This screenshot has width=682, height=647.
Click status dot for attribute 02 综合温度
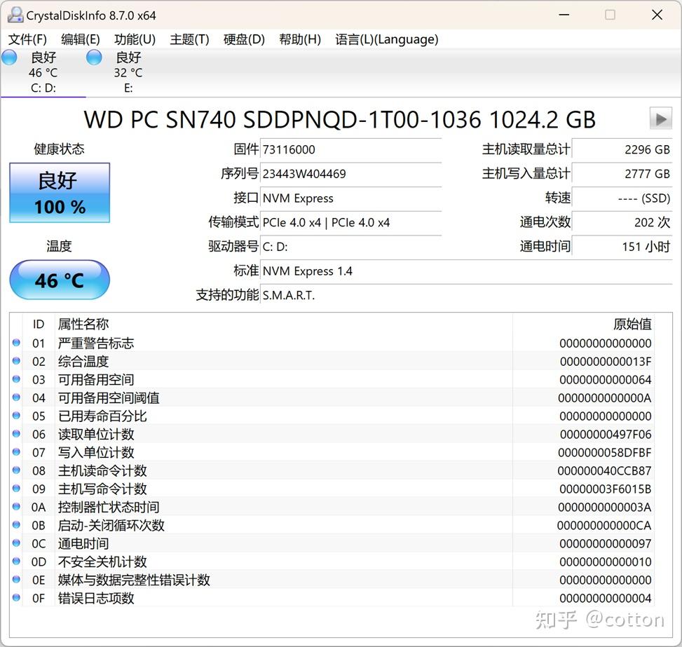[17, 361]
